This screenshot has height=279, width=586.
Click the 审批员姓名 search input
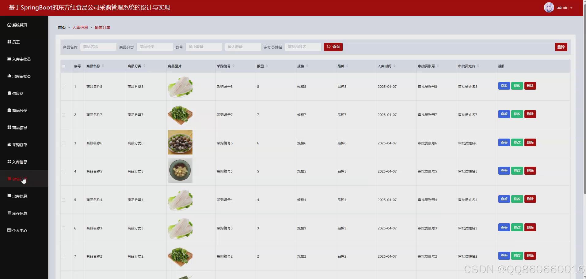tap(303, 47)
